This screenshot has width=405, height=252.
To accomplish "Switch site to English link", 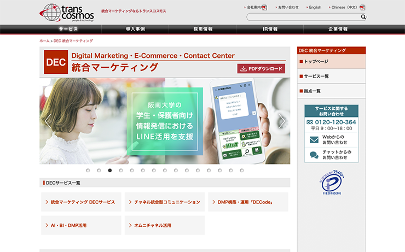I will pyautogui.click(x=315, y=7).
